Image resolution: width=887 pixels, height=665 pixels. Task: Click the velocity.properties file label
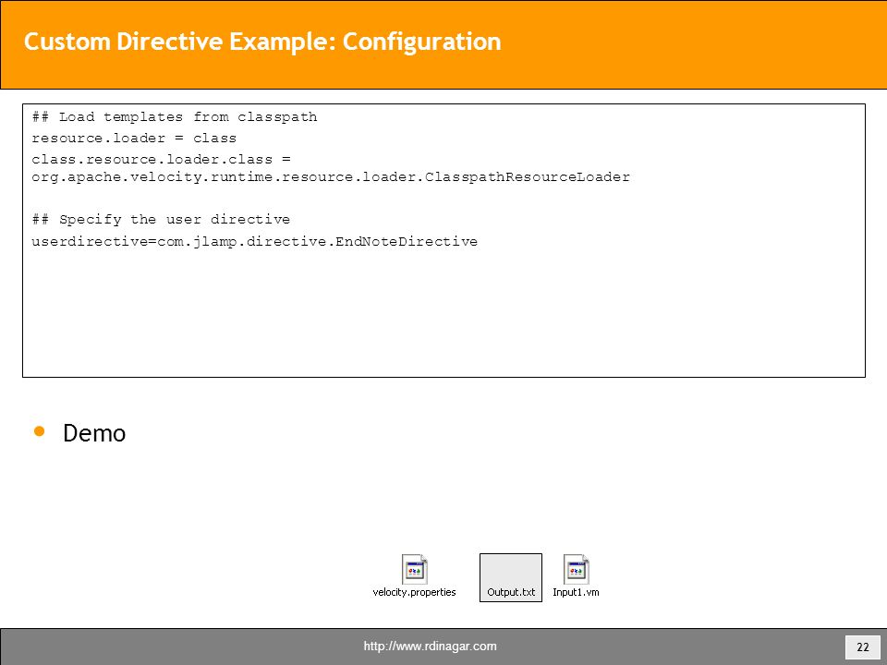tap(414, 592)
